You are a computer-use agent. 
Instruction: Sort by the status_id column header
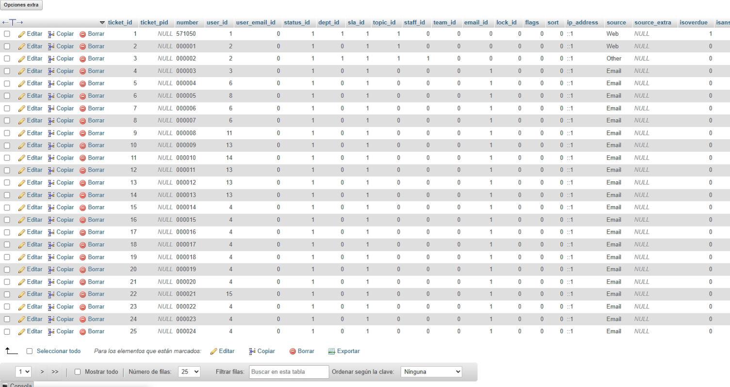click(296, 22)
